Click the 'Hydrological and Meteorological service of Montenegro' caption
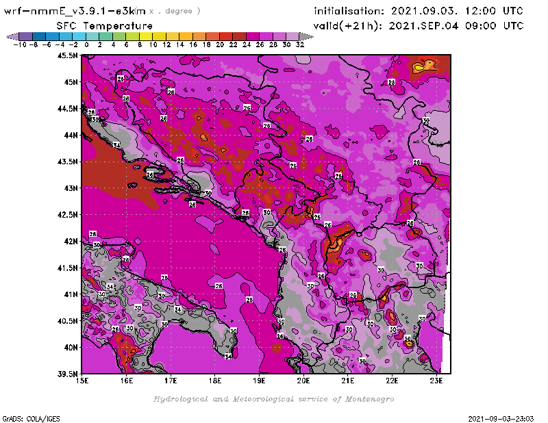Screen dimensions: 548x423 tap(273, 399)
